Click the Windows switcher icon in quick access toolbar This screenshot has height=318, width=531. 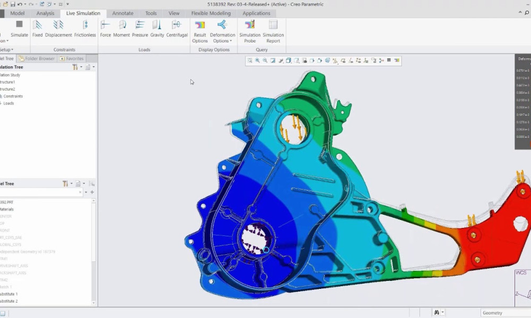point(49,4)
